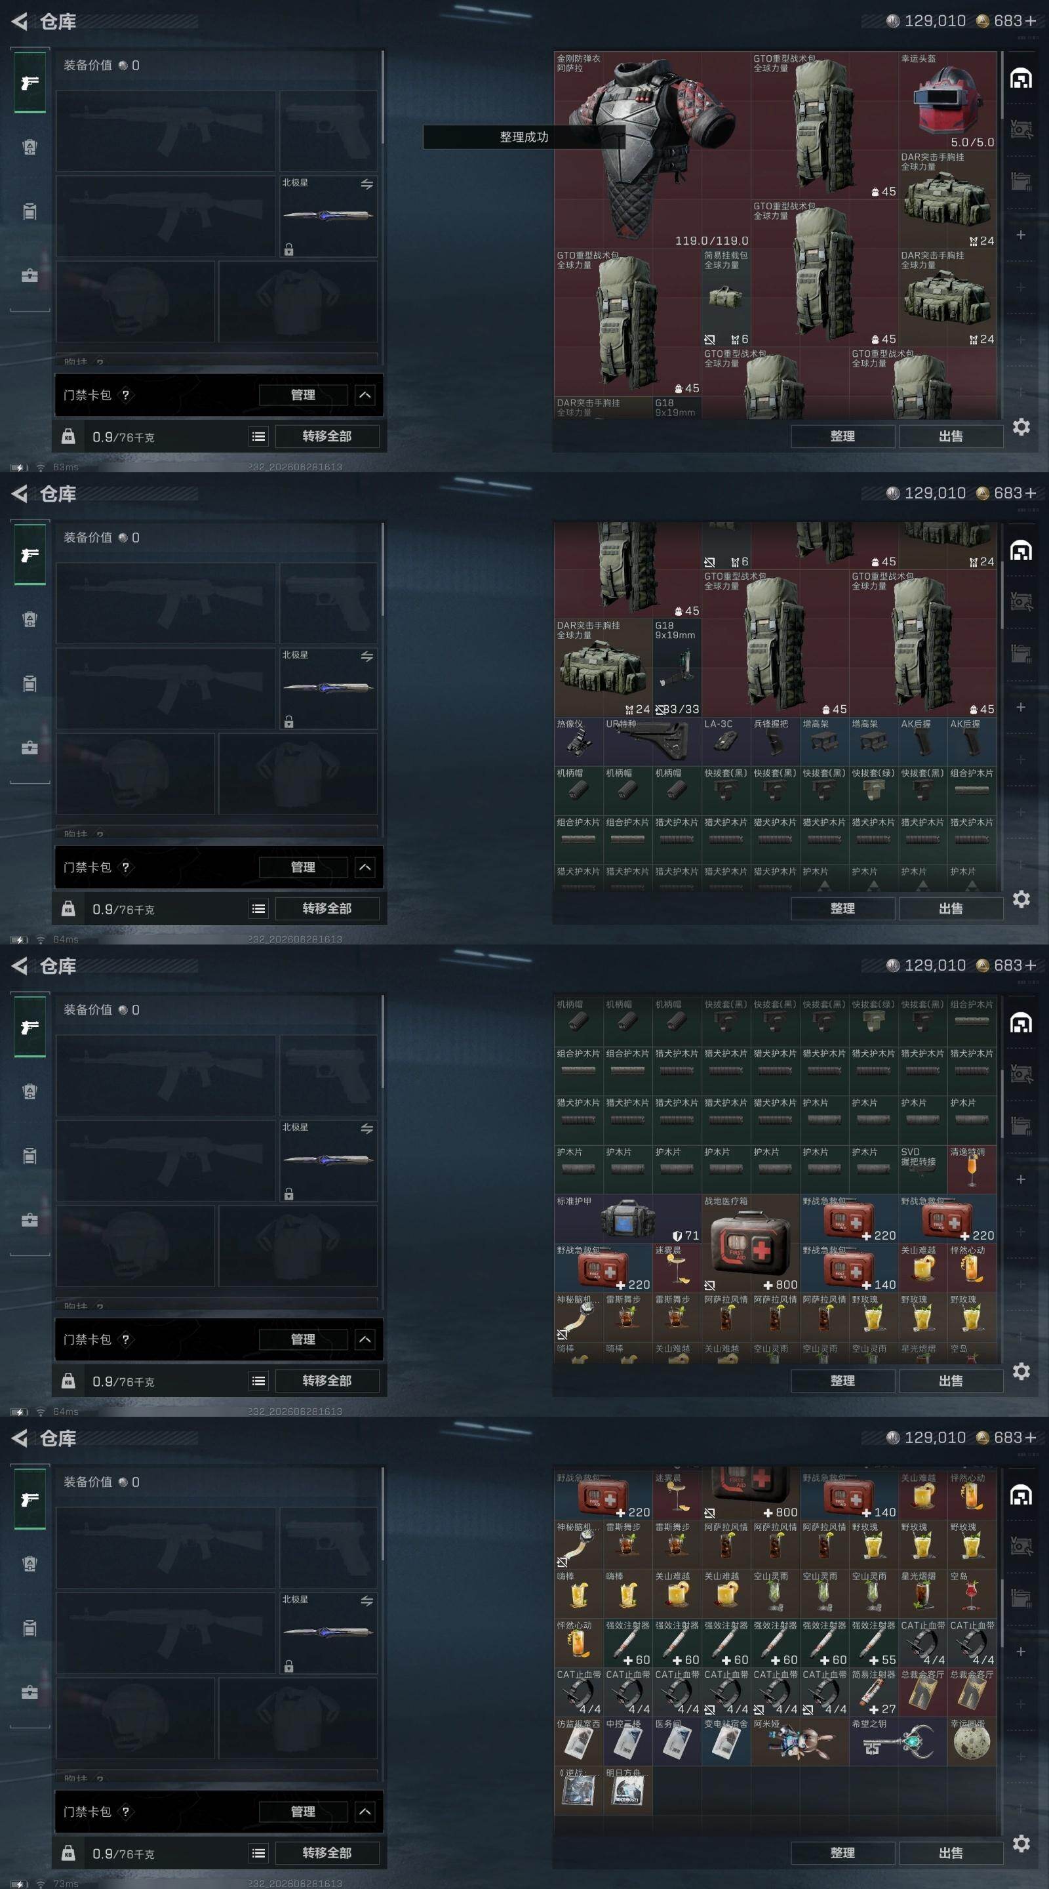Select the 热像仪 thermal scope item
This screenshot has width=1049, height=1889.
click(578, 741)
